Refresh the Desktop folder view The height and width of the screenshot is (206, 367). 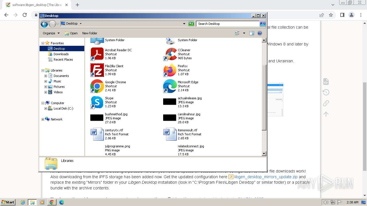tap(191, 24)
